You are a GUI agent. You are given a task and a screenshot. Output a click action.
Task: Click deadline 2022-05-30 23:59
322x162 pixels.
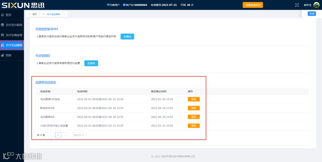162,99
